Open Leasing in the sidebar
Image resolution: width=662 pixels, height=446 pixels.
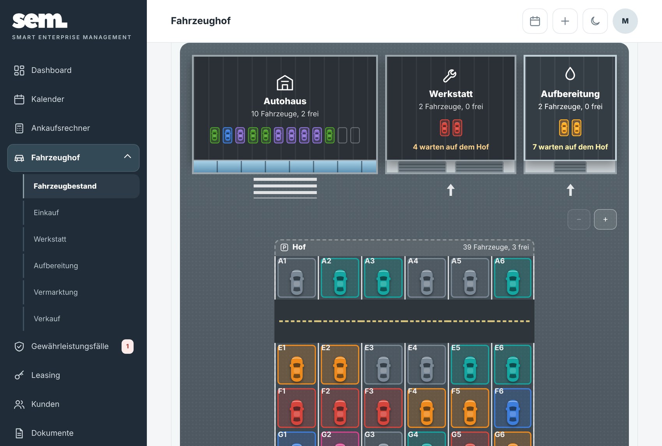coord(73,375)
